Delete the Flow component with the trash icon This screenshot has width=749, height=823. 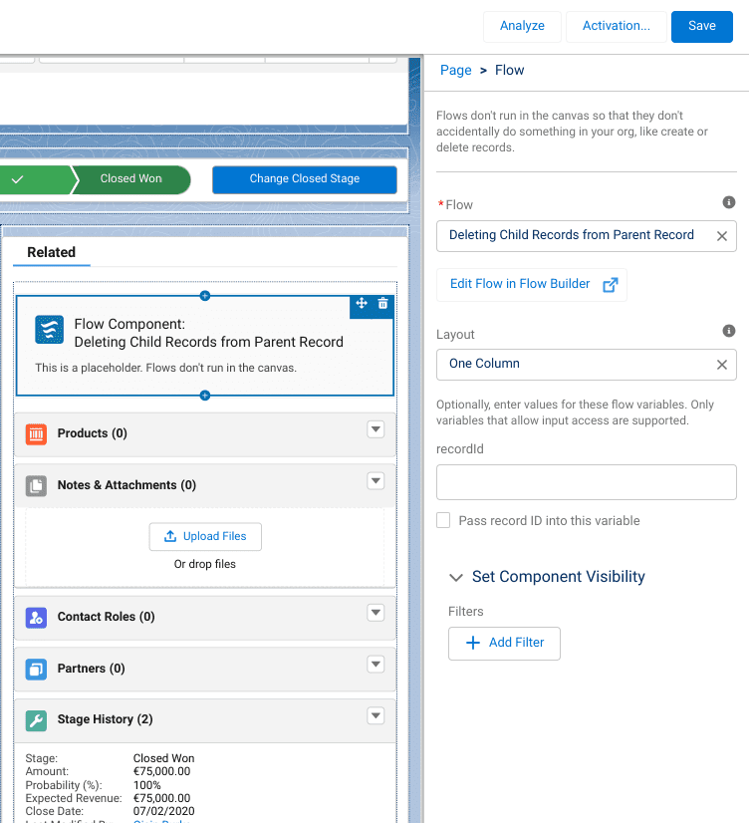click(x=382, y=303)
